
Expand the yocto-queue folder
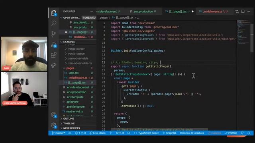(76, 54)
